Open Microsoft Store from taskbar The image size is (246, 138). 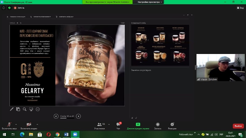[x=40, y=134]
